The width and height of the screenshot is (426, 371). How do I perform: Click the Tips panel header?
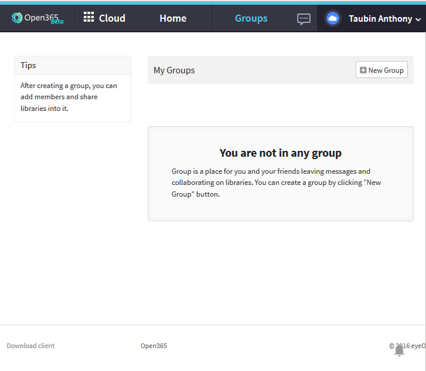[73, 65]
